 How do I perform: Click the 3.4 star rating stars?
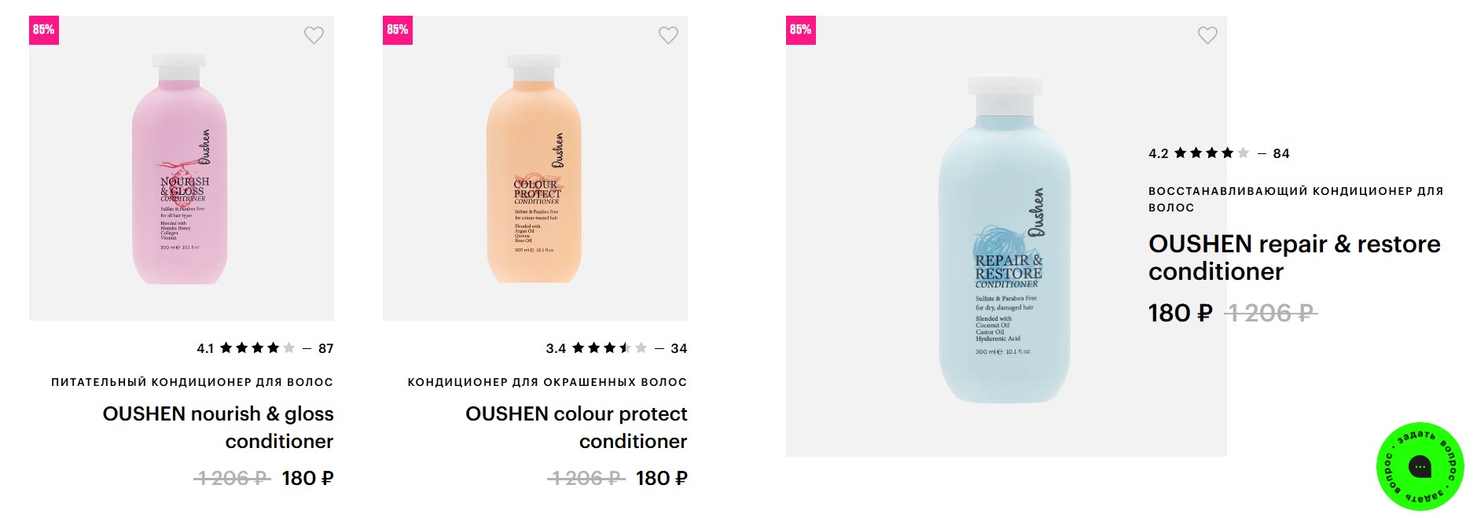609,348
